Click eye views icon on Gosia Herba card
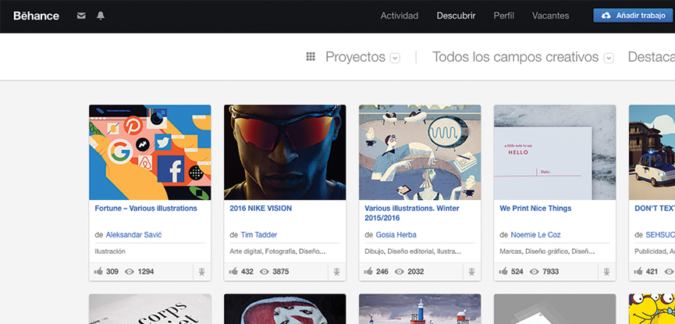This screenshot has height=324, width=675. pos(399,272)
